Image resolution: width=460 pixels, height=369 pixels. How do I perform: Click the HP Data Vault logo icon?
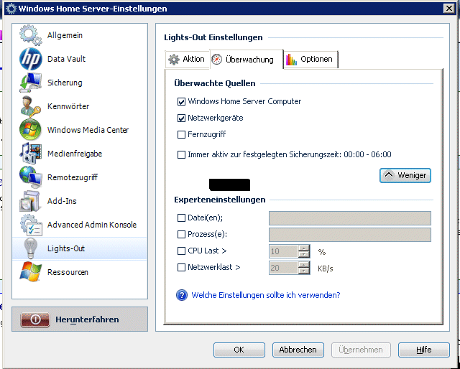[30, 59]
